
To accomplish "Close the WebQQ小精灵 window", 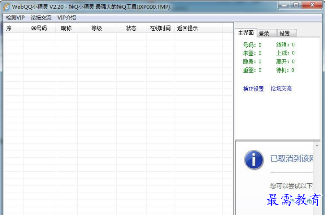I will point(312,5).
